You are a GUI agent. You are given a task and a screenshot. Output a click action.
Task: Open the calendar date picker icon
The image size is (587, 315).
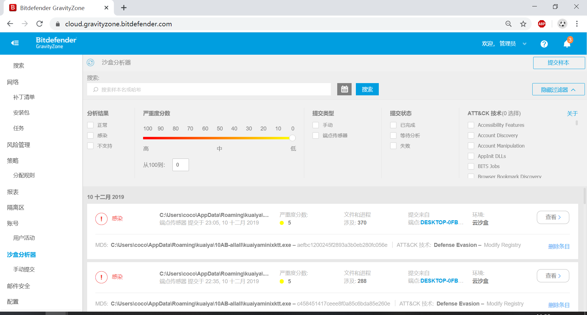point(344,89)
